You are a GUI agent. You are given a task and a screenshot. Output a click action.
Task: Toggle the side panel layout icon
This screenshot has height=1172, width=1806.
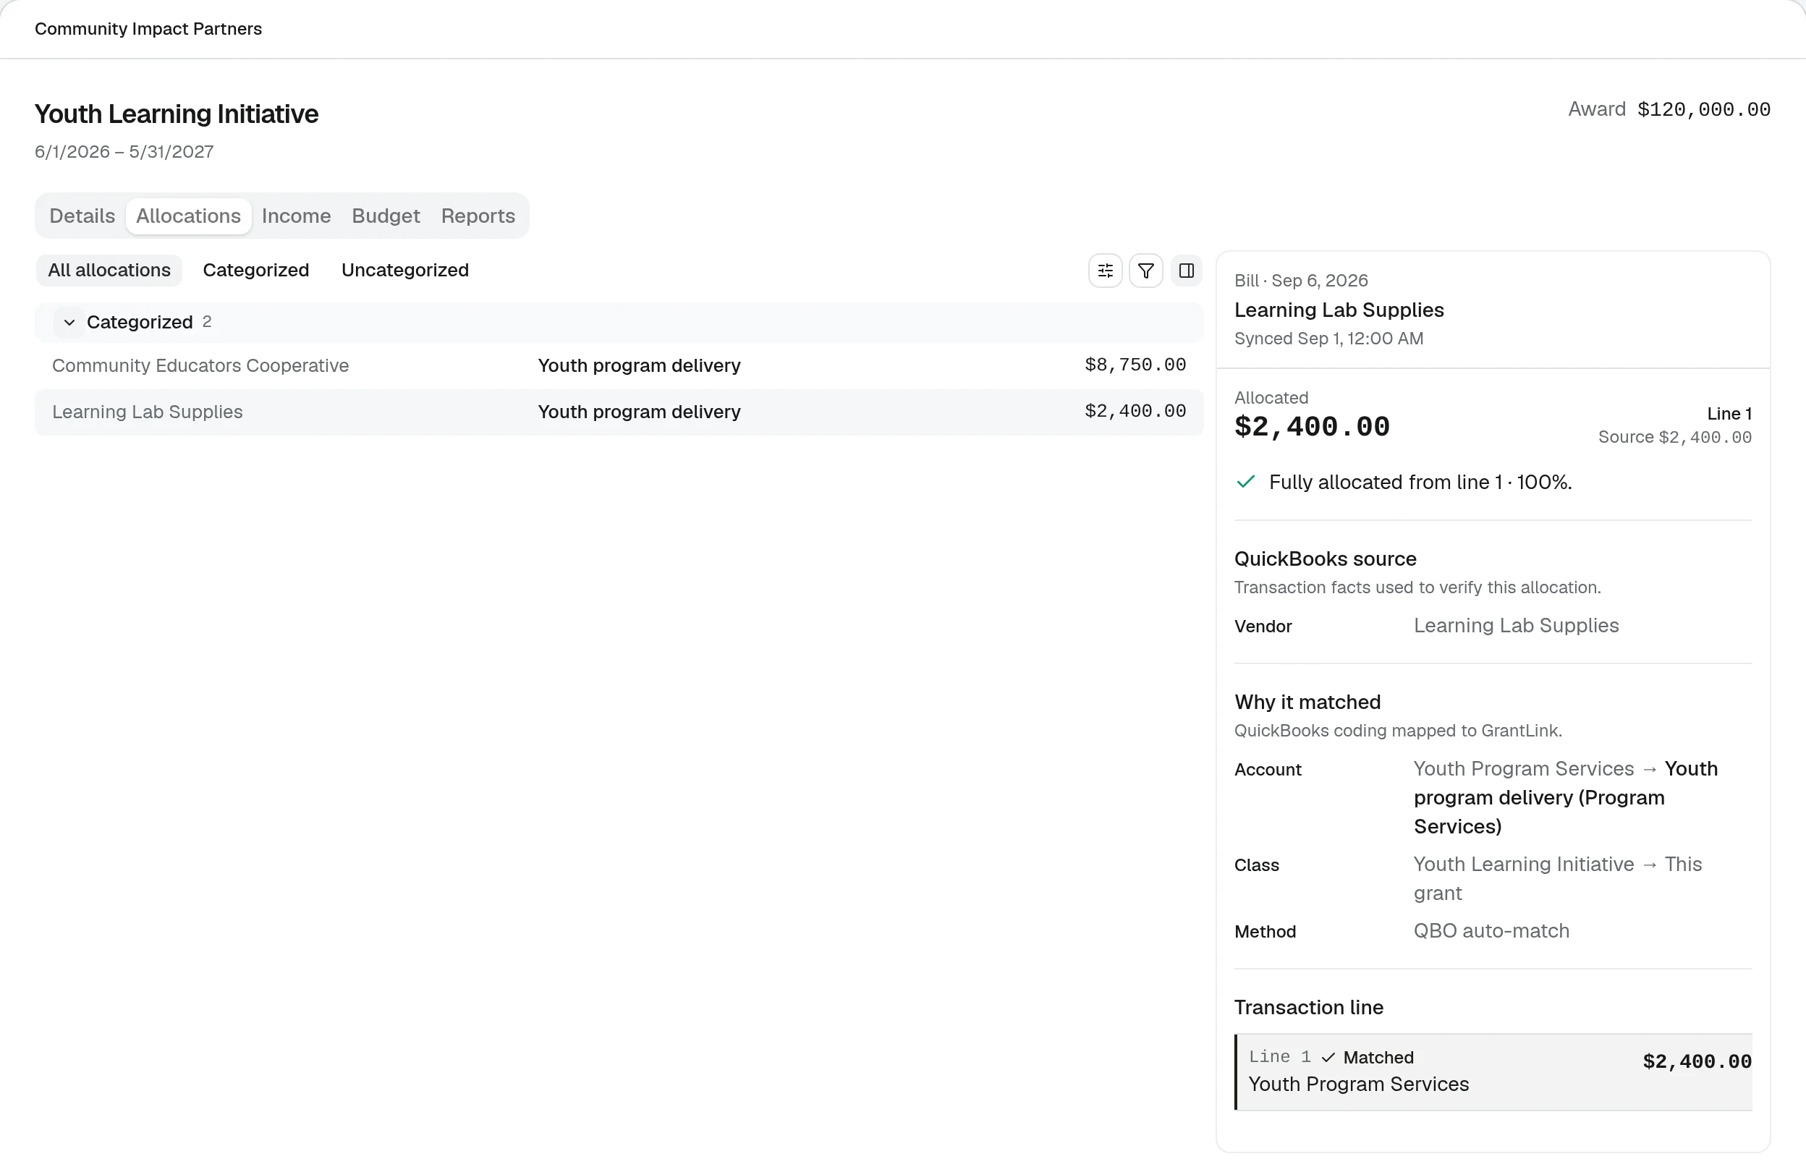(1186, 271)
